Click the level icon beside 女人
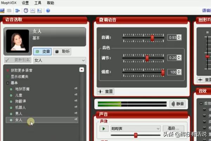The width and height of the screenshot is (211, 141). click(76, 119)
